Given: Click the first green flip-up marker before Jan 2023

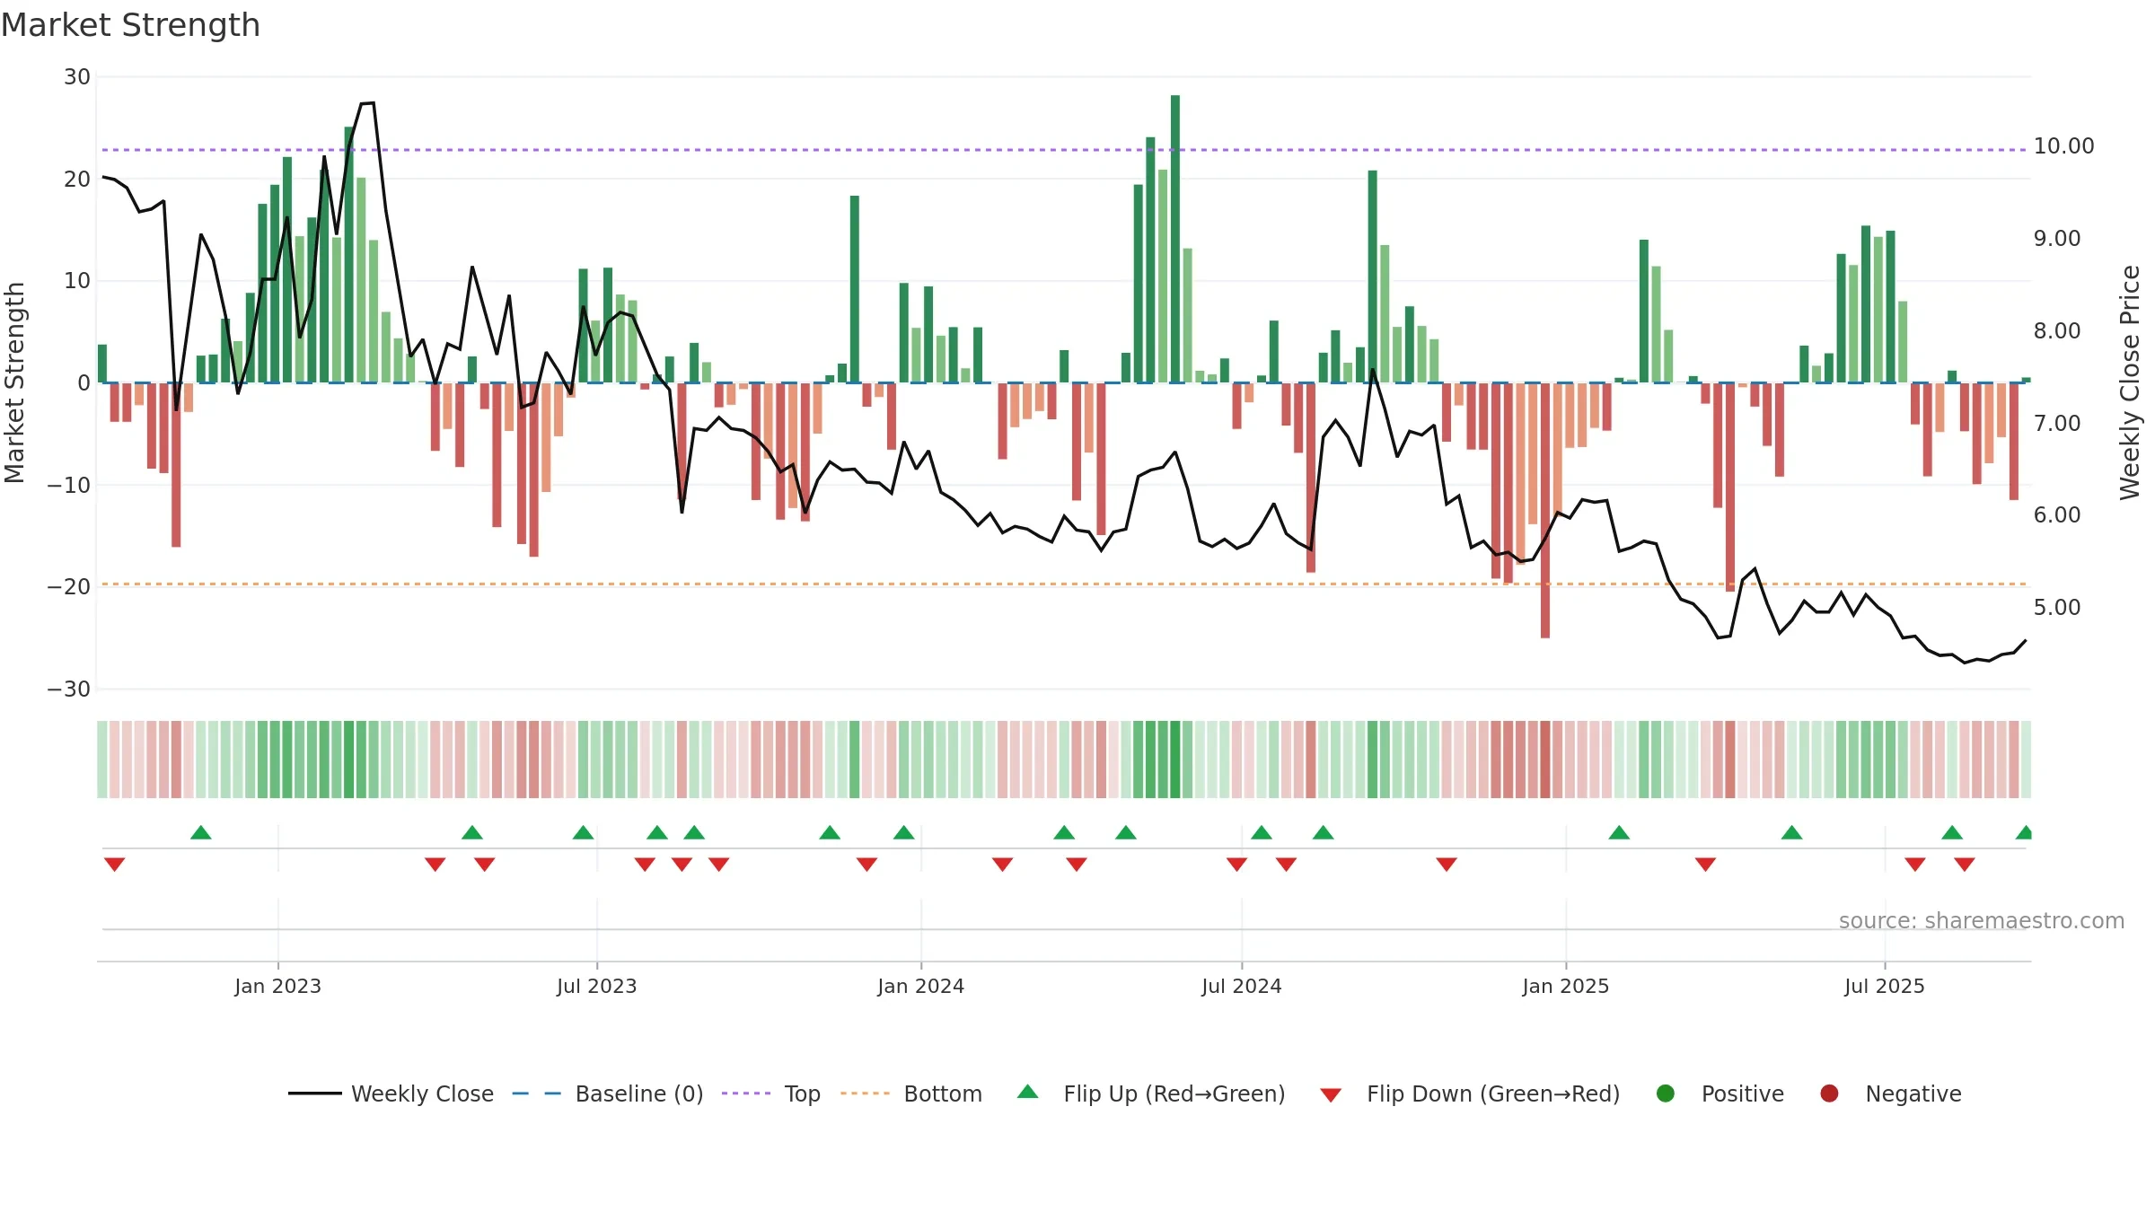Looking at the screenshot, I should click(201, 832).
